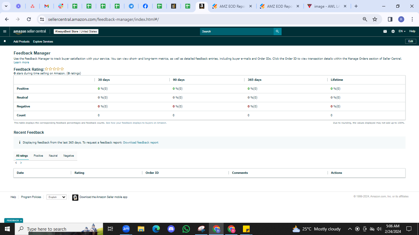419x235 pixels.
Task: Expand the tab search dropdown
Action: point(6,6)
